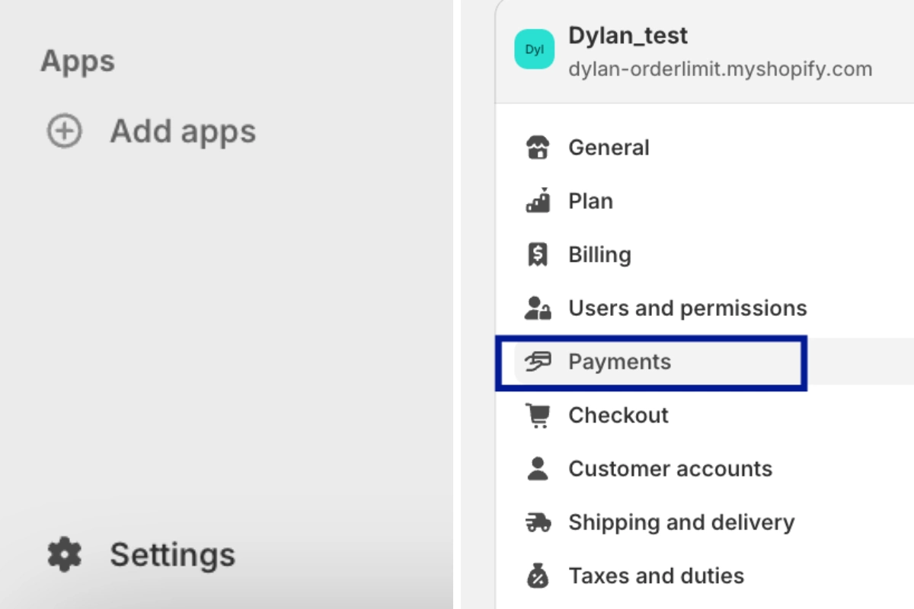Viewport: 914px width, 609px height.
Task: Click the Taxes and duties bag icon
Action: (x=538, y=576)
